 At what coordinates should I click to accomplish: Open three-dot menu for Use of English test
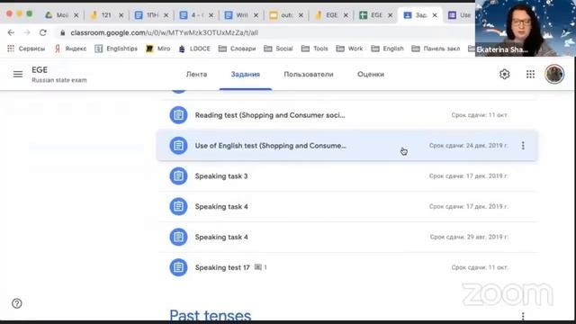pyautogui.click(x=523, y=146)
